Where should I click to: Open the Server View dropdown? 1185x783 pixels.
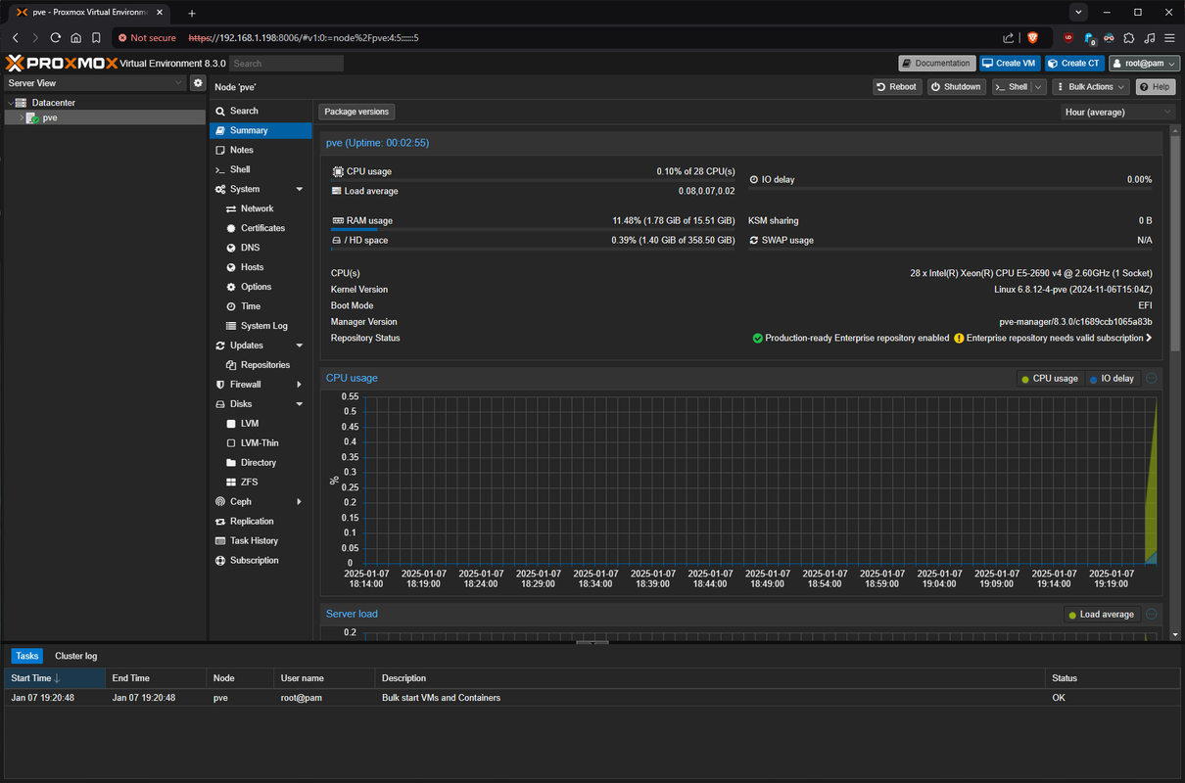(95, 83)
